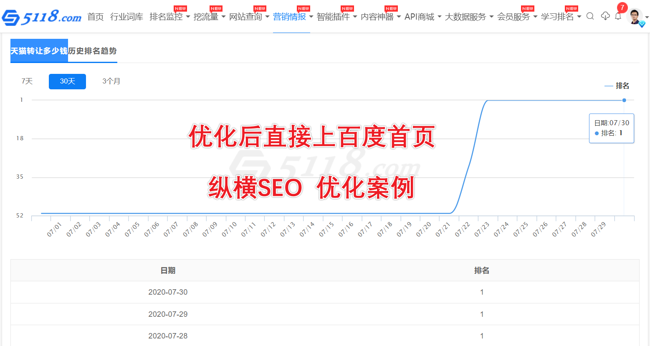Click the 5118.com logo
650x346 pixels.
pos(42,17)
